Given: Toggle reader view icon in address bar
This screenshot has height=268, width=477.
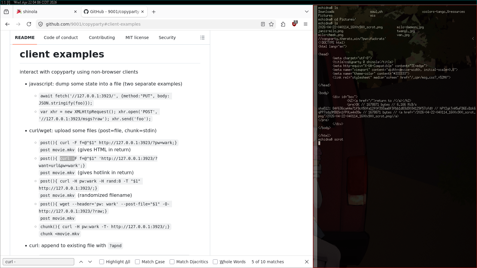Looking at the screenshot, I should (x=263, y=24).
